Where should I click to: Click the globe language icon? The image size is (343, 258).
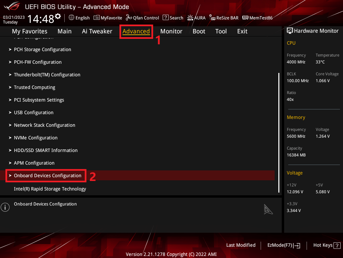pyautogui.click(x=71, y=17)
